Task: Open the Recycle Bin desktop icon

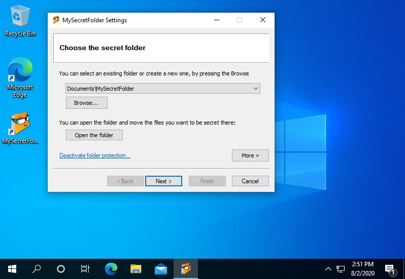Action: click(x=20, y=21)
